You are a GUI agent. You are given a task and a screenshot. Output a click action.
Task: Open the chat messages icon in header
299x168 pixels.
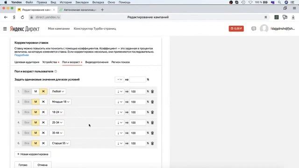254,28
